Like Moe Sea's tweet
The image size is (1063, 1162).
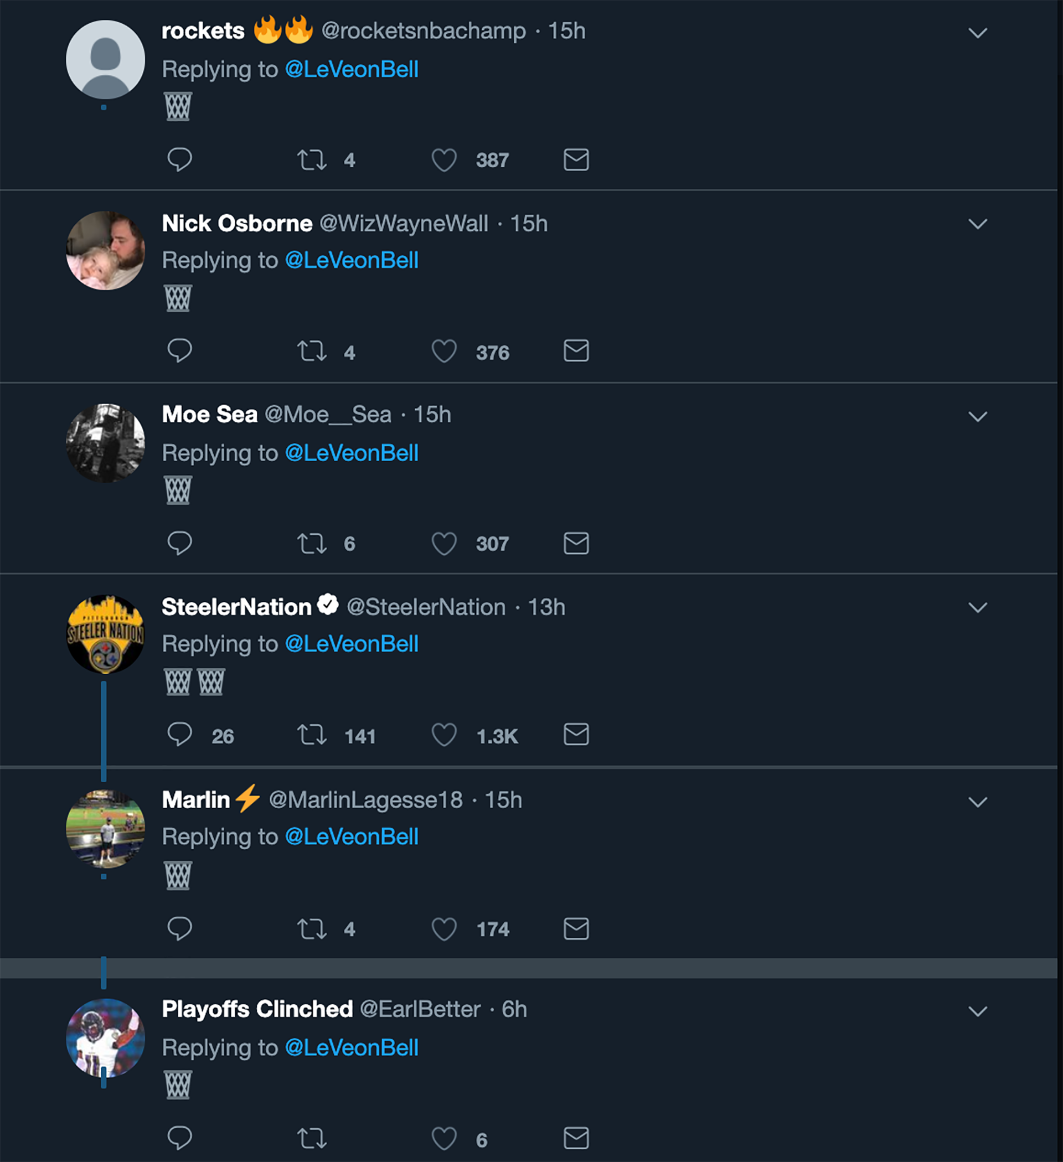(444, 544)
